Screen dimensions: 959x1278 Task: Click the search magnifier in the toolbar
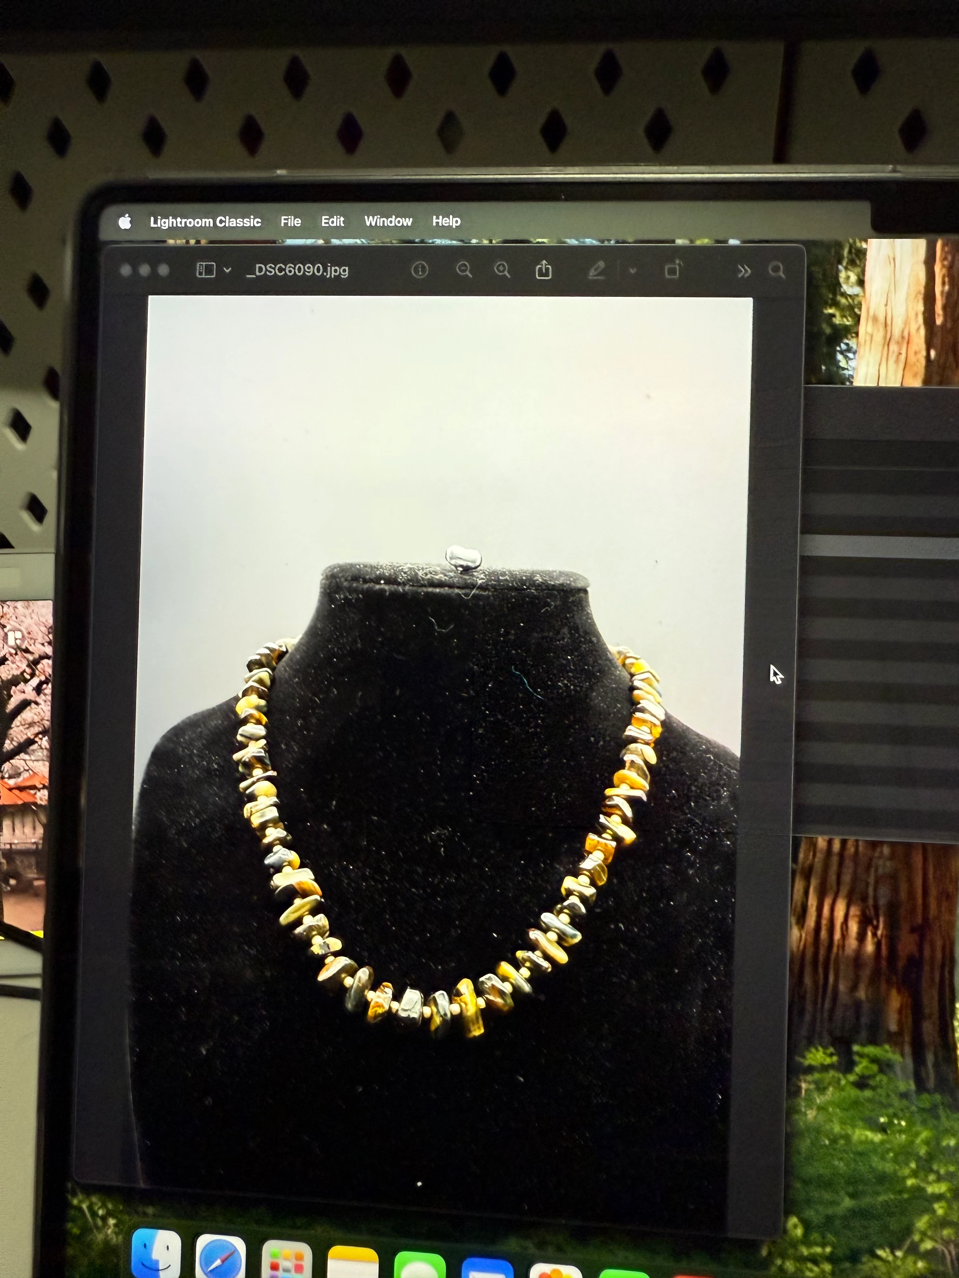pyautogui.click(x=777, y=270)
